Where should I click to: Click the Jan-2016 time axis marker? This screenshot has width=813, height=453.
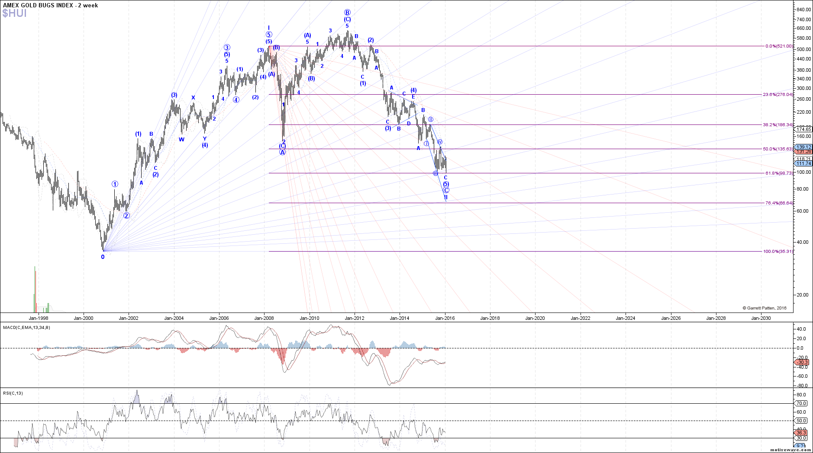tap(445, 318)
